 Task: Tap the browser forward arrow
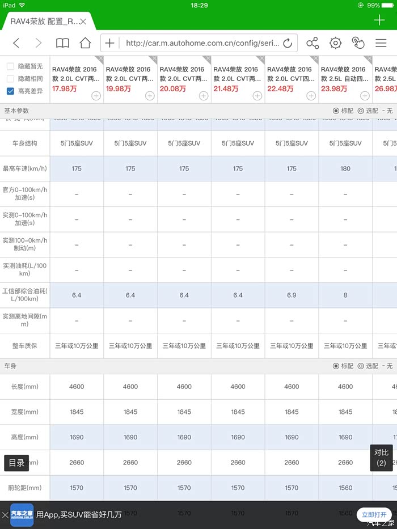coord(39,43)
